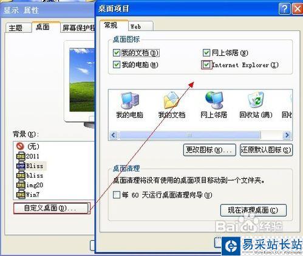This screenshot has height=256, width=303.
Task: Enable the 60-day desktop cleanup wizard checkbox
Action: click(x=117, y=195)
